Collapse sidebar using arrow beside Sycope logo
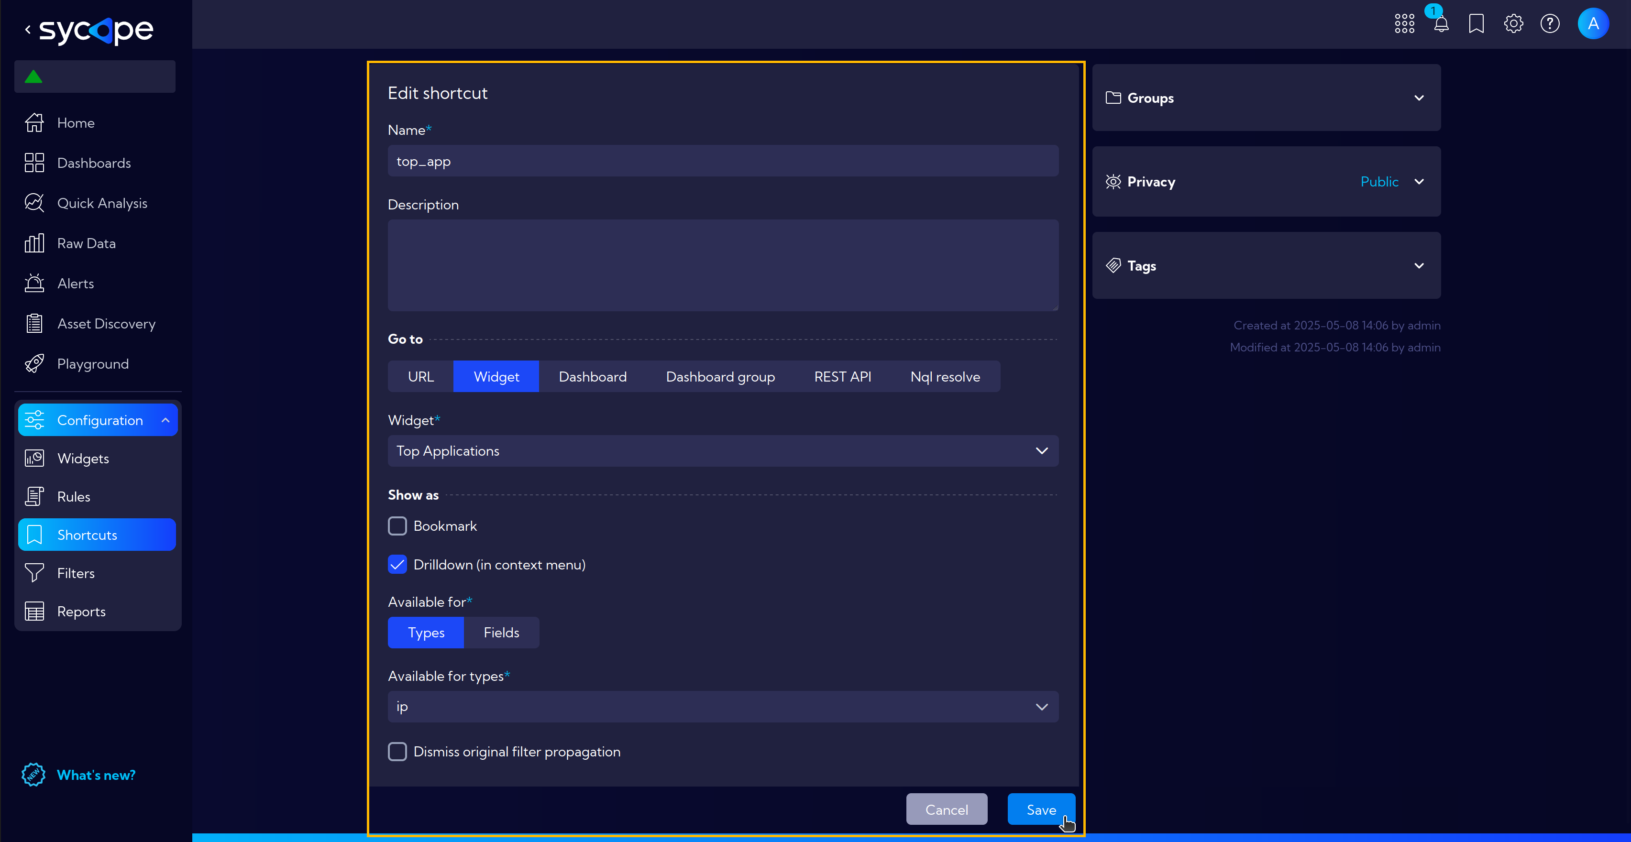1631x842 pixels. point(28,29)
